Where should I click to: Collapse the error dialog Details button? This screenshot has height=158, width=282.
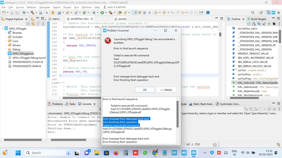[166, 90]
